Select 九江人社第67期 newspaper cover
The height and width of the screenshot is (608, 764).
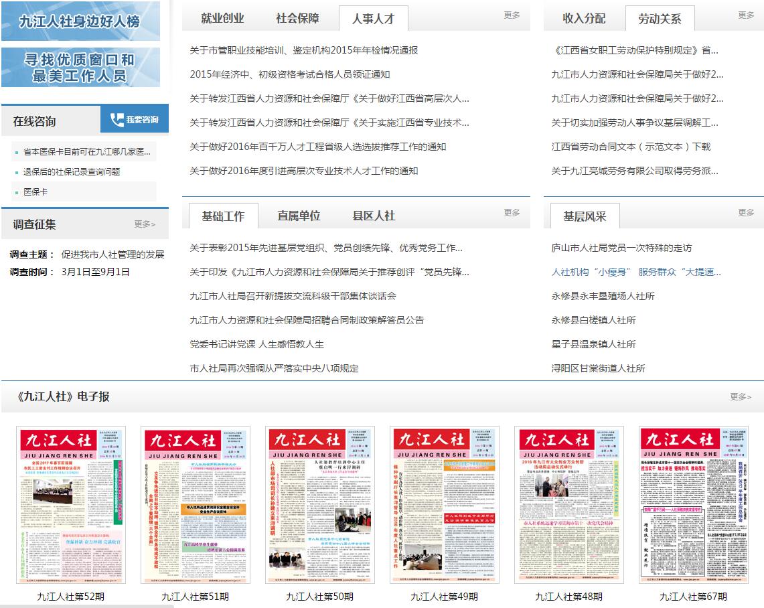[694, 505]
